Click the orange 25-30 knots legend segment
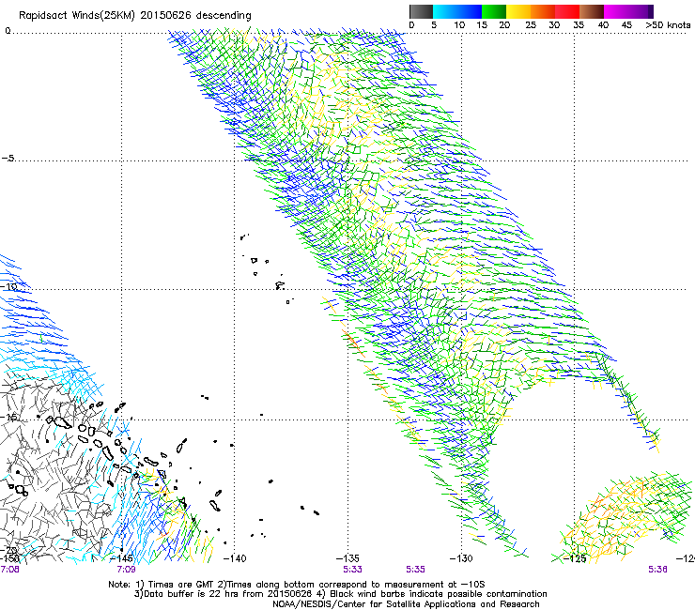This screenshot has width=695, height=610. [x=543, y=11]
